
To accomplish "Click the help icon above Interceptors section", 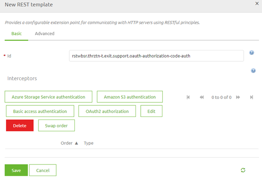I will pyautogui.click(x=253, y=71).
